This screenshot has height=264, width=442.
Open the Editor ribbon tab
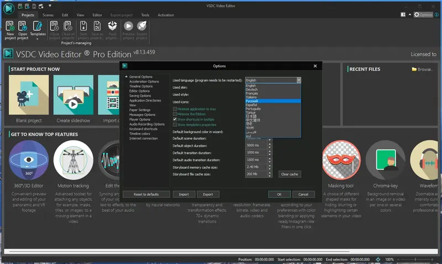(97, 15)
